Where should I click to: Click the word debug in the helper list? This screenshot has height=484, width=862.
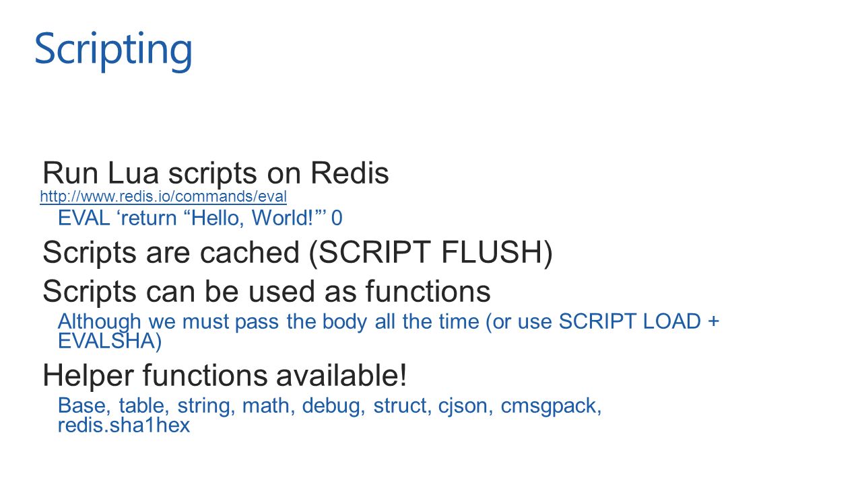pos(333,406)
